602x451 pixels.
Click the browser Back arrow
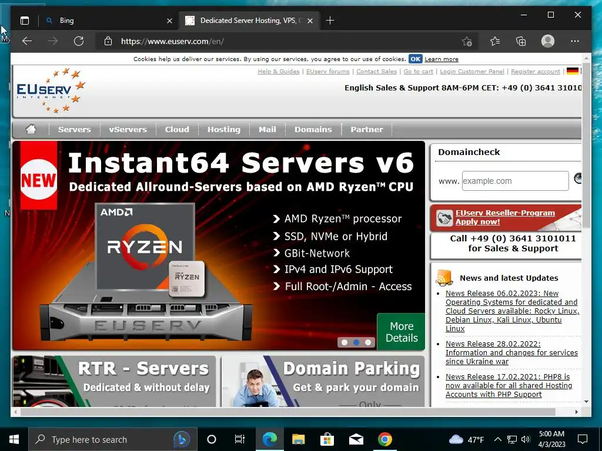pyautogui.click(x=27, y=41)
